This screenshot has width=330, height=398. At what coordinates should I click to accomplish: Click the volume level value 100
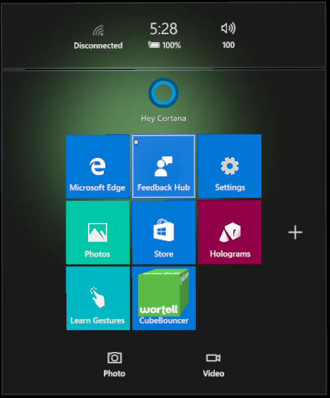tap(228, 45)
